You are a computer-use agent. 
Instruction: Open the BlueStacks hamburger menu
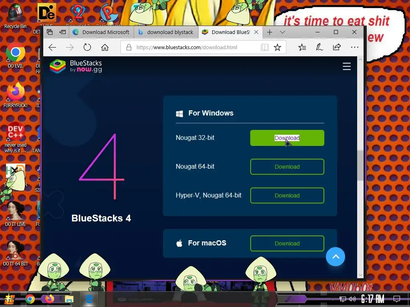coord(347,66)
